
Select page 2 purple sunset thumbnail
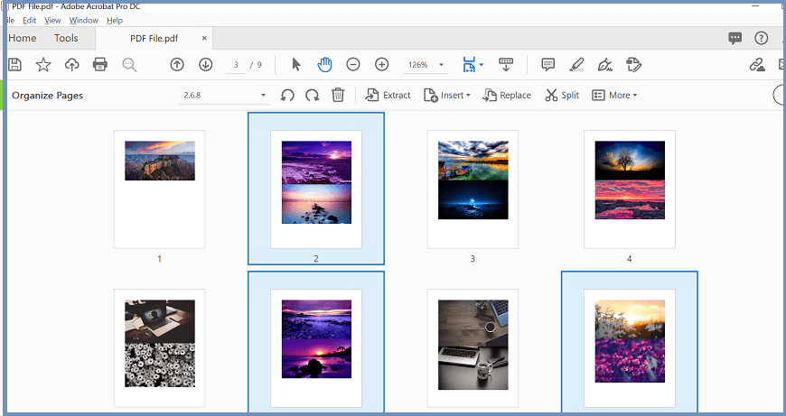pos(316,190)
